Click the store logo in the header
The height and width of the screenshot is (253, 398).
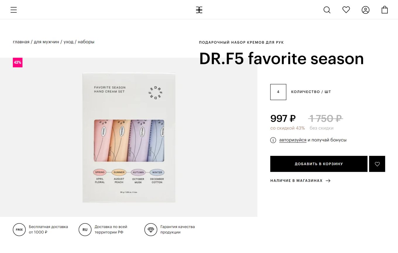tap(199, 10)
